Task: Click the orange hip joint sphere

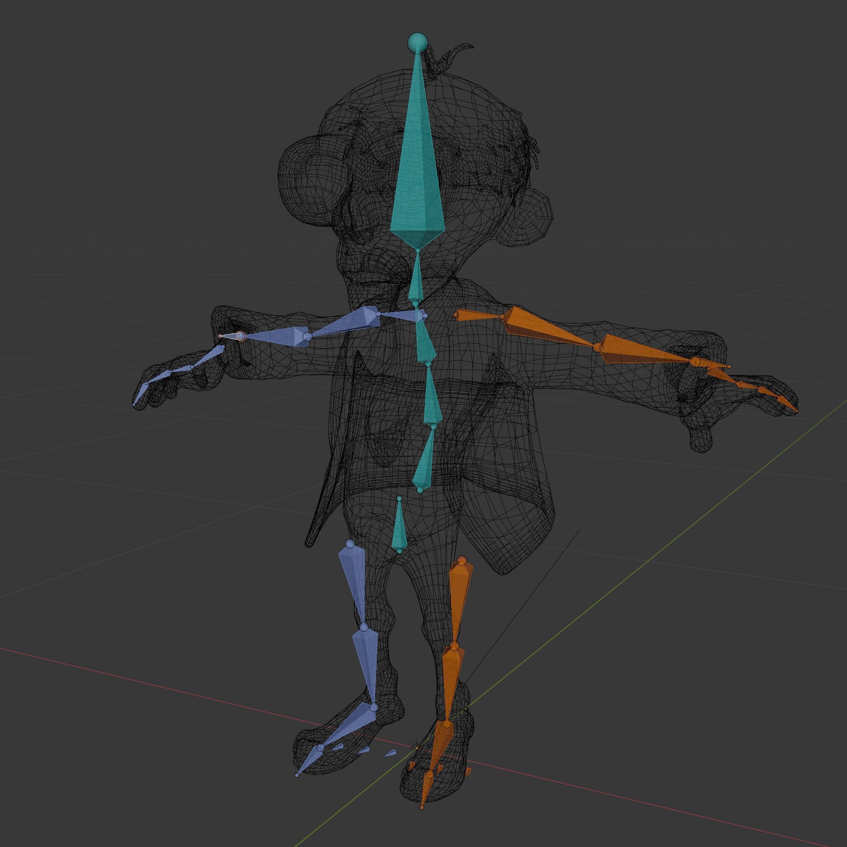Action: (x=461, y=560)
